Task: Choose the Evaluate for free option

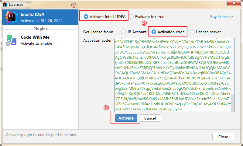Action: point(132,17)
